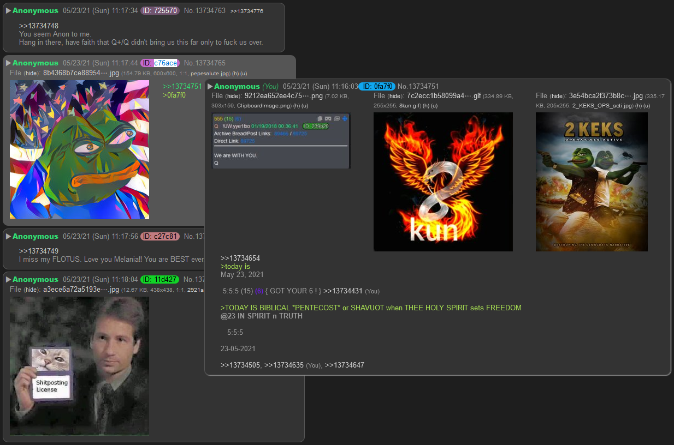Expand the 2 KEKS poster thumbnail
The height and width of the screenshot is (445, 674).
coord(592,182)
